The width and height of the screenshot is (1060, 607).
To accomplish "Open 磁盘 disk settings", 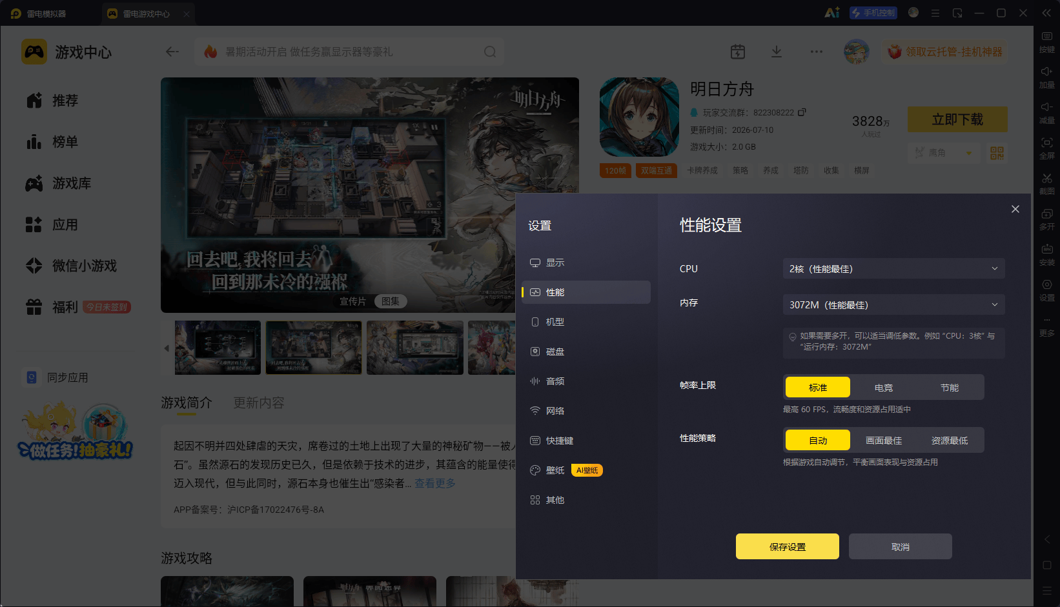I will (x=586, y=352).
